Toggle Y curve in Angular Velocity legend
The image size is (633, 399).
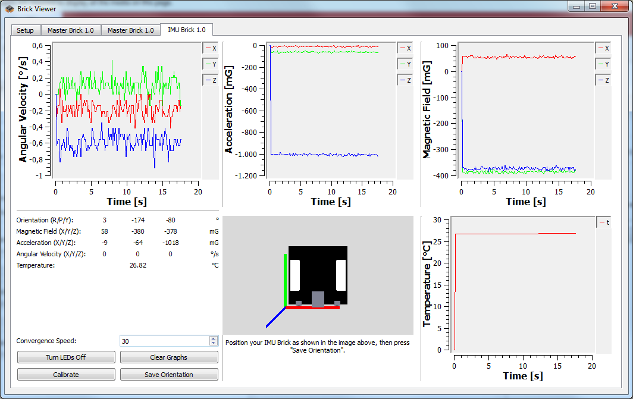211,64
